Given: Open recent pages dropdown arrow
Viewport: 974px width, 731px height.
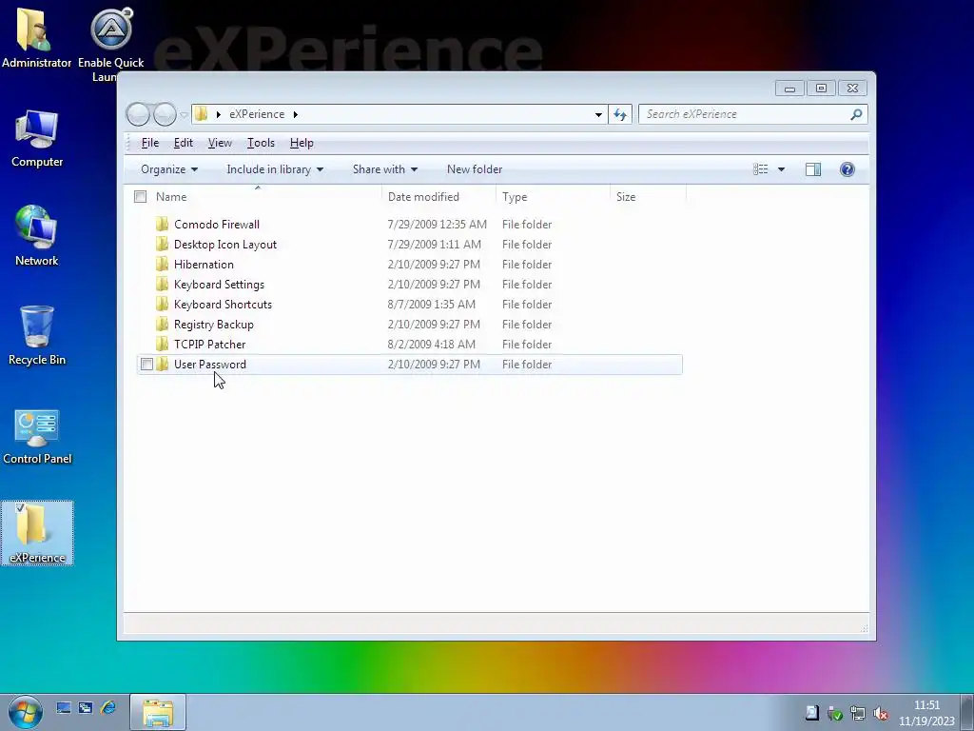Looking at the screenshot, I should [x=184, y=115].
